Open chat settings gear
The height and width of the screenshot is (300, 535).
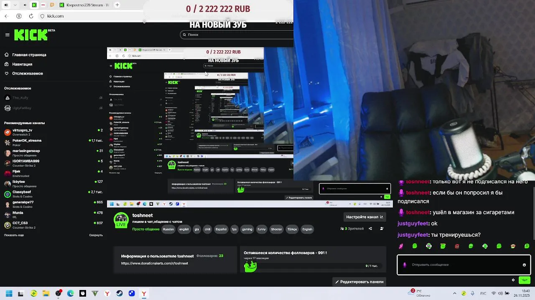click(513, 280)
